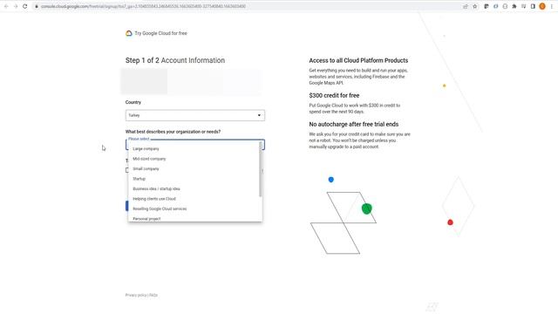
Task: Click the blue extension icon in toolbar
Action: click(496, 6)
